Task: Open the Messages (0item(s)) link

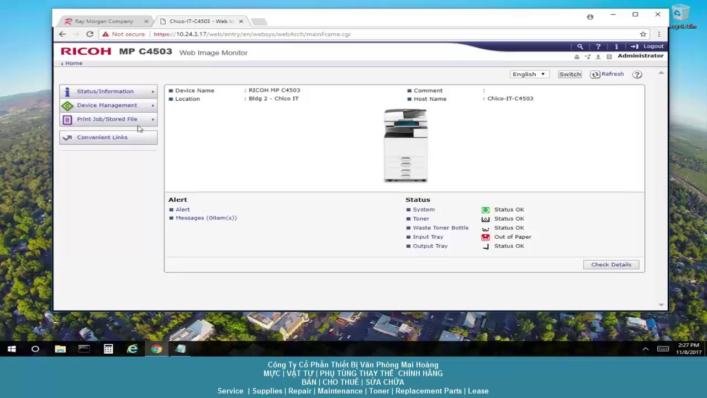Action: pyautogui.click(x=206, y=218)
